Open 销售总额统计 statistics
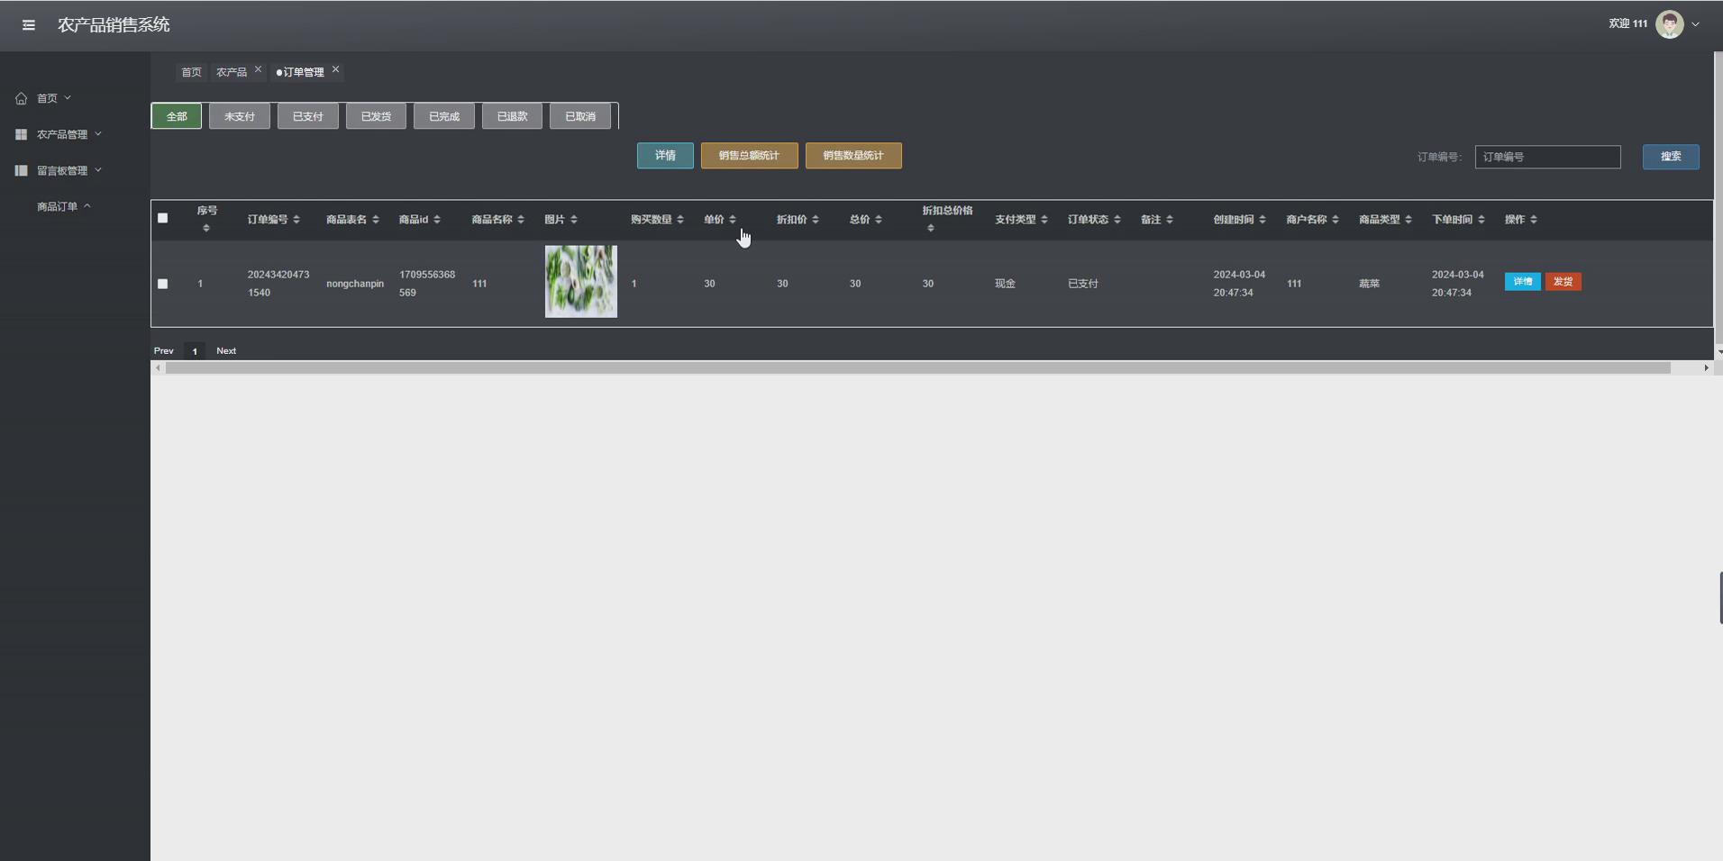The image size is (1723, 861). (749, 156)
